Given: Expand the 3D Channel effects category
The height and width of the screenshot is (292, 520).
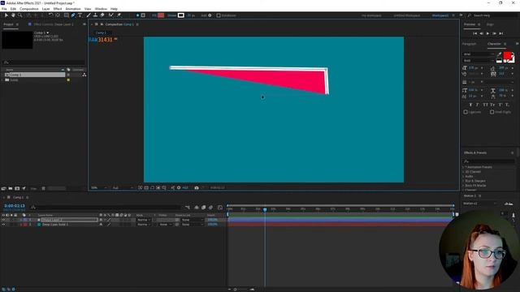Looking at the screenshot, I should [463, 172].
